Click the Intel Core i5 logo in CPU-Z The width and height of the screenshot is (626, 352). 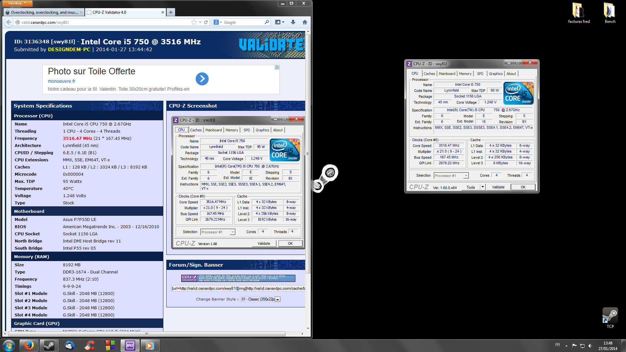pyautogui.click(x=518, y=93)
